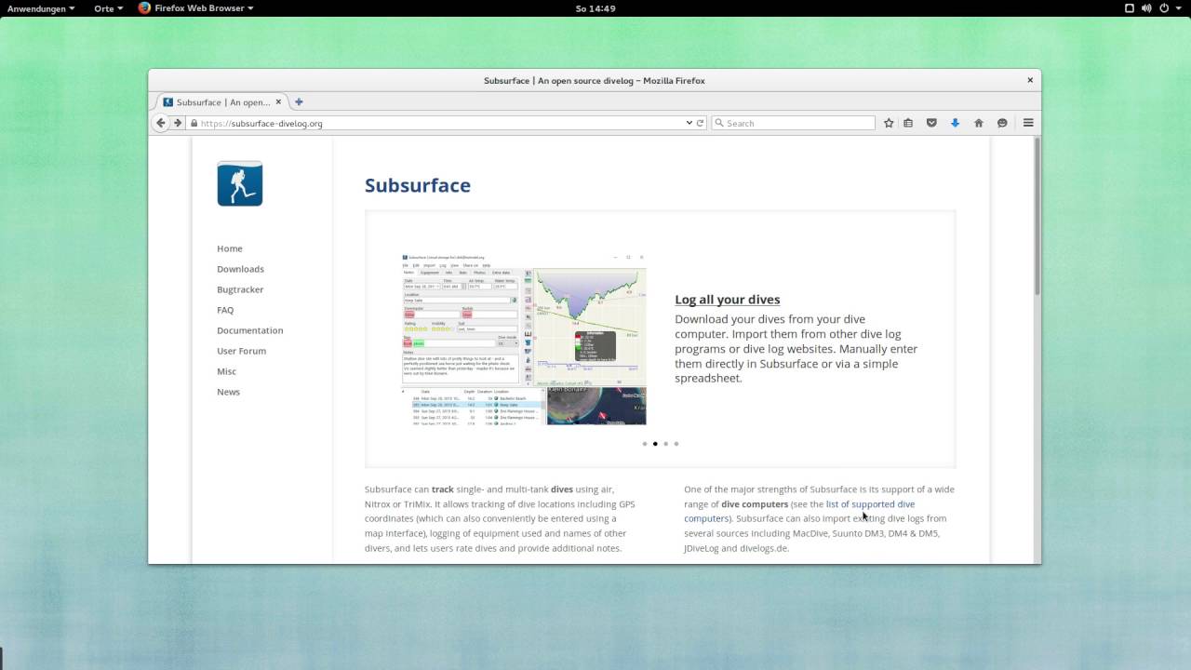Click the Firefox icon in top bar

point(144,8)
